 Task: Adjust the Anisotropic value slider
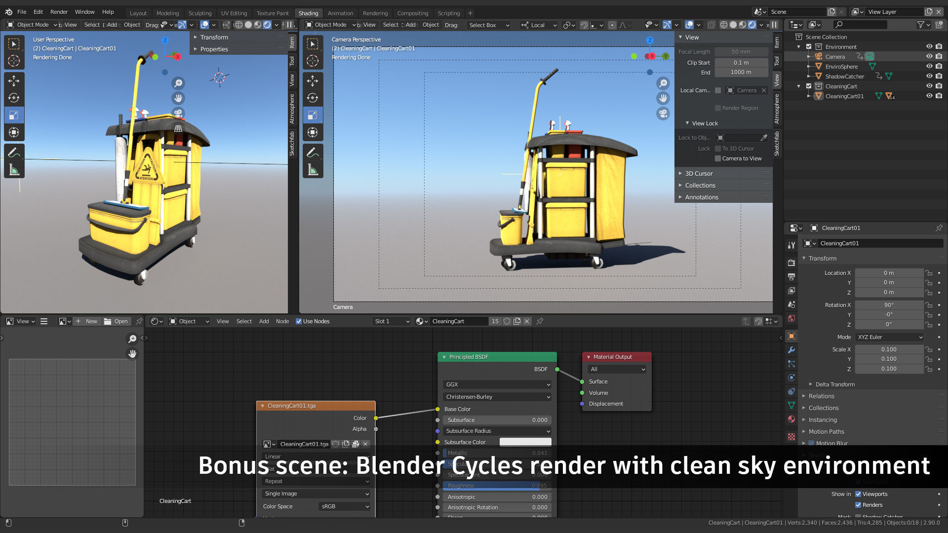click(x=497, y=497)
